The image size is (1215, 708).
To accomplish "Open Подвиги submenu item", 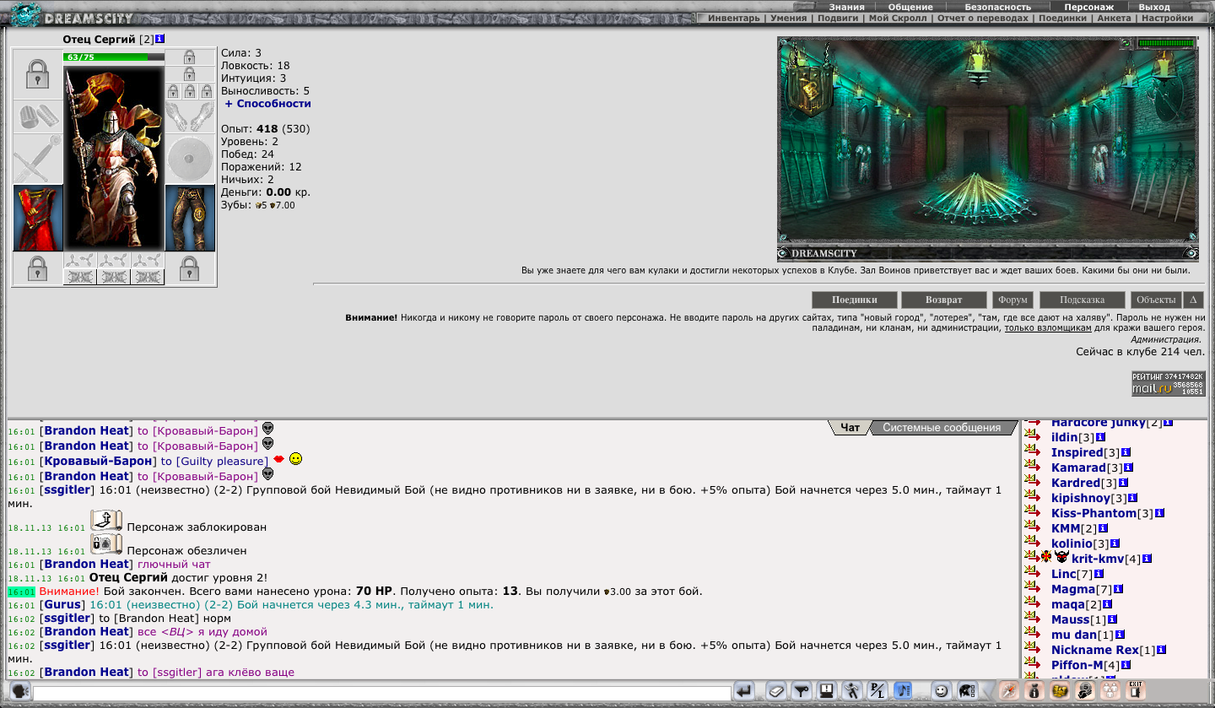I will pos(838,18).
